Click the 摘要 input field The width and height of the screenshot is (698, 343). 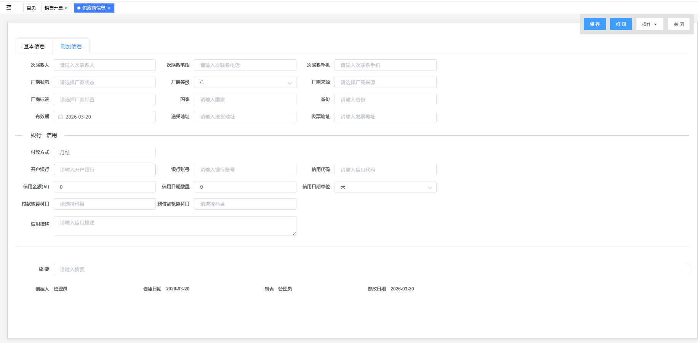coord(371,270)
